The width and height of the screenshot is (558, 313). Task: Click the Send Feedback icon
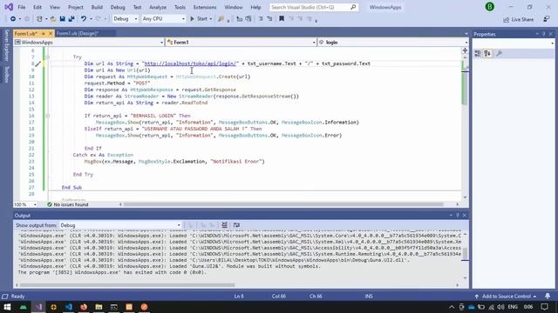click(x=547, y=19)
